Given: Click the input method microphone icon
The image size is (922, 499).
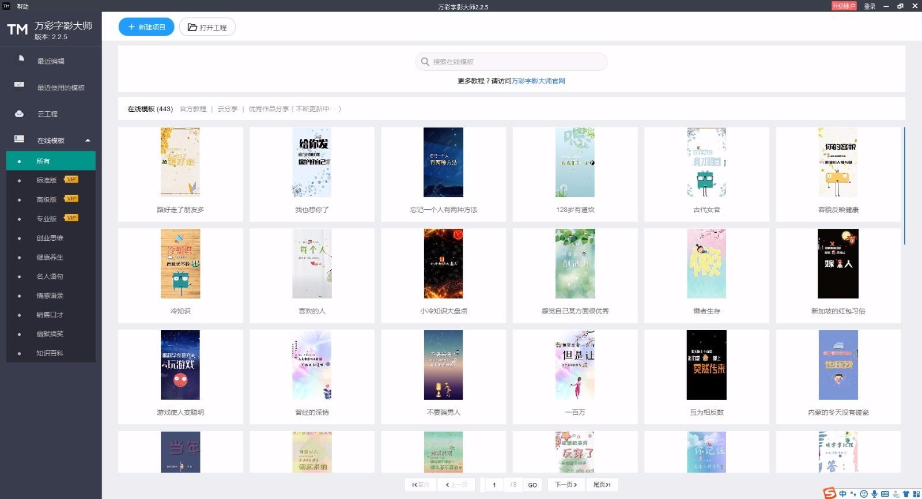Looking at the screenshot, I should click(874, 494).
